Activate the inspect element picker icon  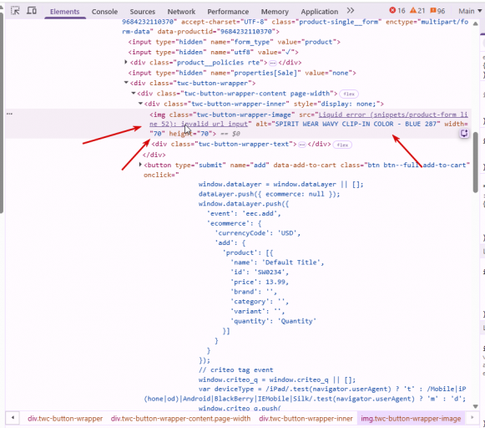pos(15,11)
